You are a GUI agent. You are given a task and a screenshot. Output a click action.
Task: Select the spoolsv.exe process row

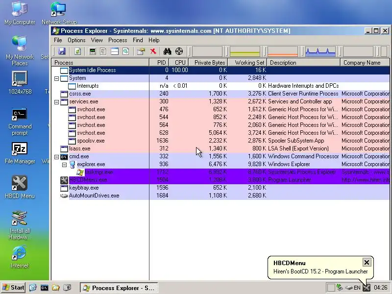click(x=220, y=141)
